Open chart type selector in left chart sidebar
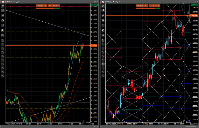The height and width of the screenshot is (128, 199). coord(3,15)
